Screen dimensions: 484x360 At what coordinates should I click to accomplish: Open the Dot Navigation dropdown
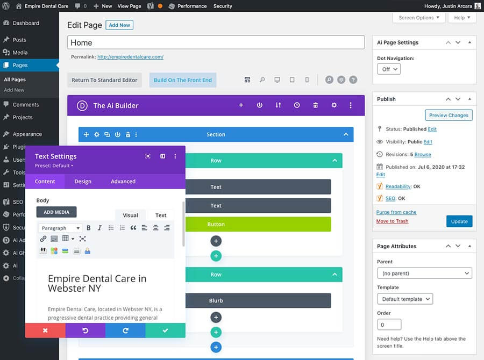[x=389, y=69]
